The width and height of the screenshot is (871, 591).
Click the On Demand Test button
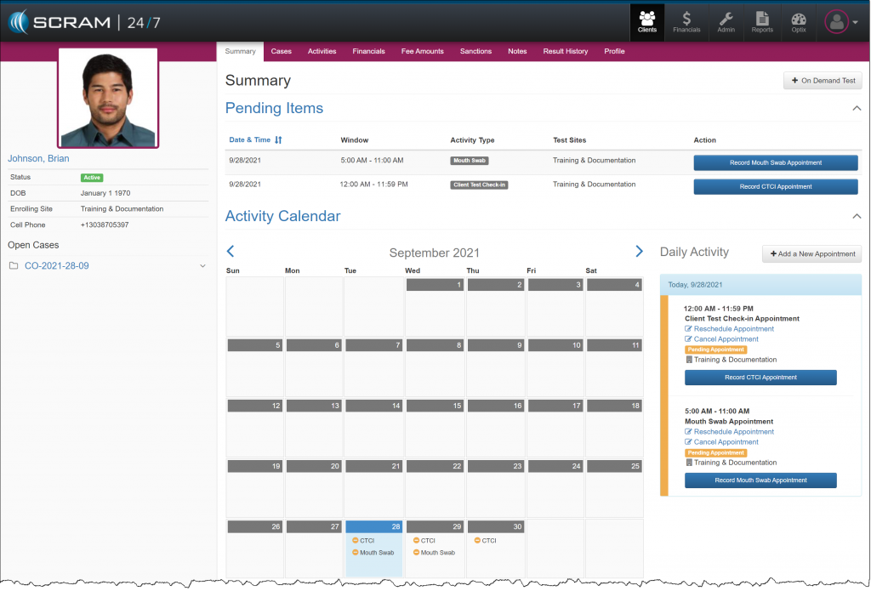point(822,80)
